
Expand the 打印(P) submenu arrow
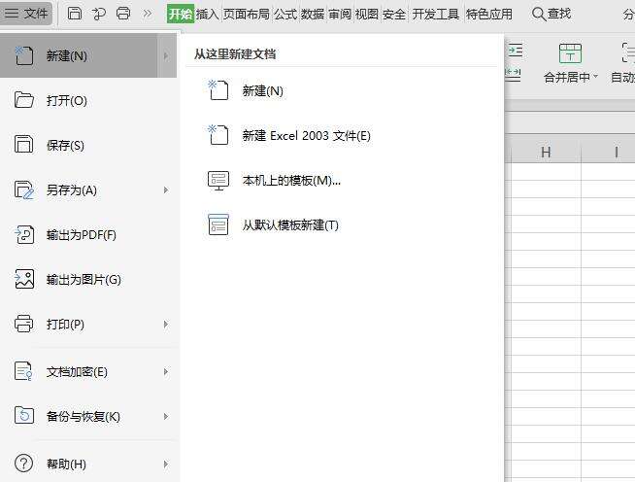coord(166,324)
